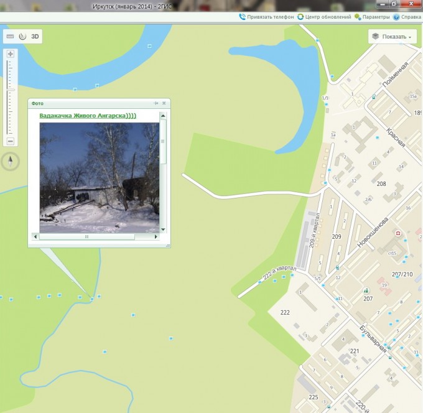423x413 pixels.
Task: Open the Показать layers dropdown
Action: click(392, 37)
